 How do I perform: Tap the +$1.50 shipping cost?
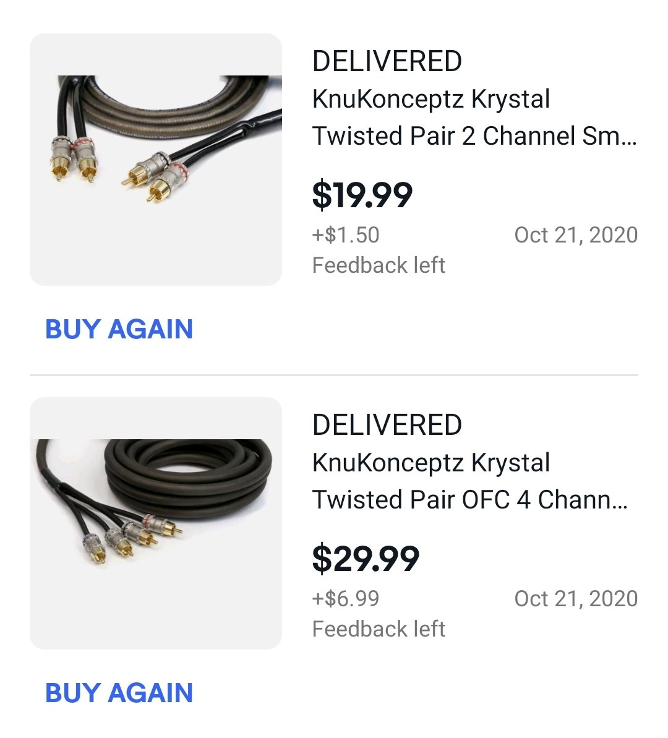pos(346,235)
